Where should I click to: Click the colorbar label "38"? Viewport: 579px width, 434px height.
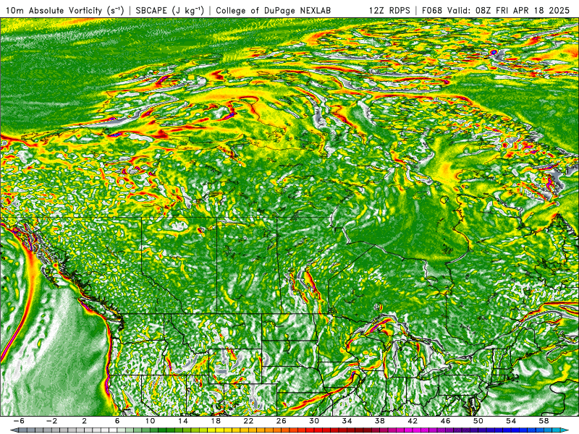click(379, 421)
